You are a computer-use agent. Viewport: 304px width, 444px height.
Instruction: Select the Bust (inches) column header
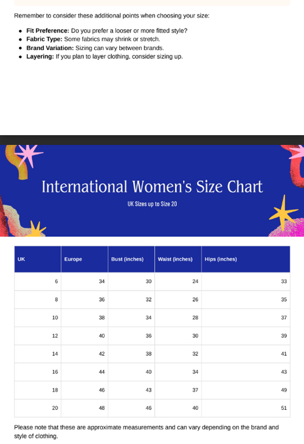[131, 259]
